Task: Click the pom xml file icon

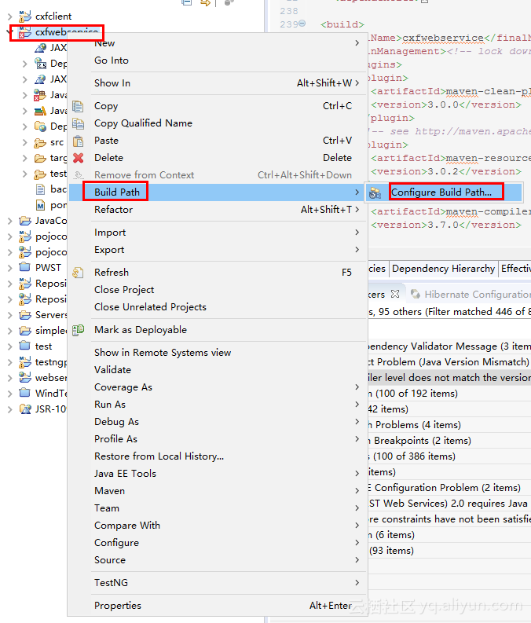Action: click(40, 205)
